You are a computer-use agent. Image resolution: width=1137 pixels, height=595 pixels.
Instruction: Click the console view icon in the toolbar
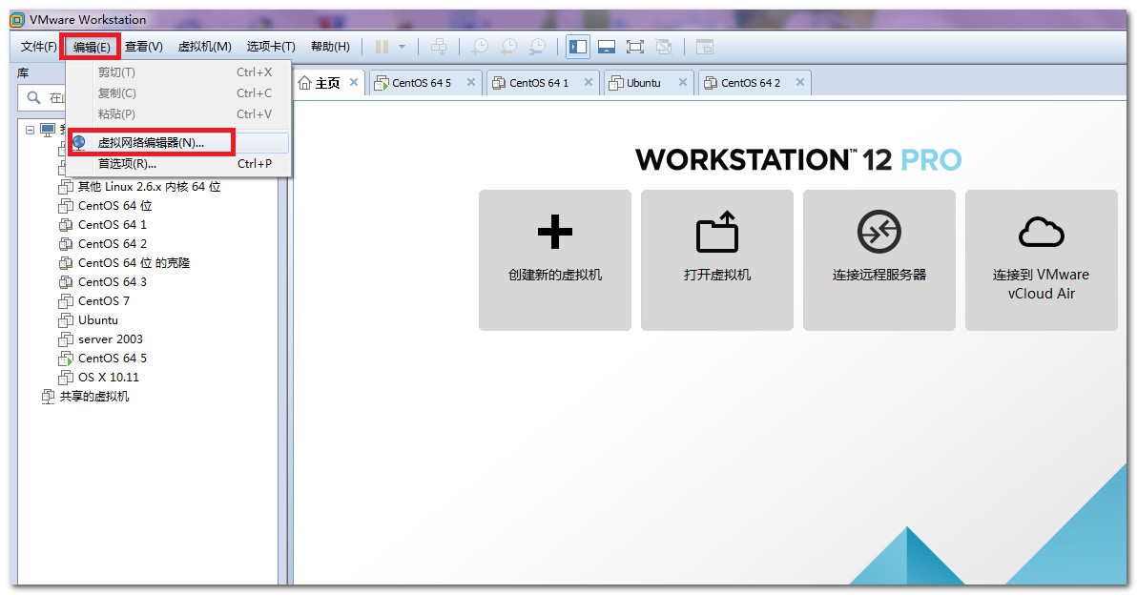[704, 47]
